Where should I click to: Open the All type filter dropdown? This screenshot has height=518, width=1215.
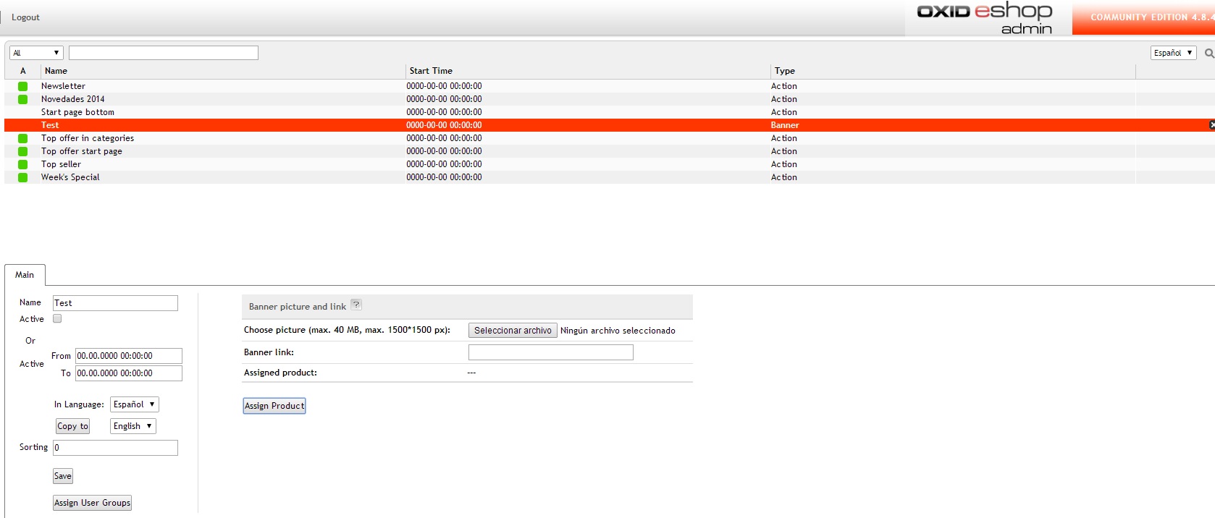coord(36,53)
